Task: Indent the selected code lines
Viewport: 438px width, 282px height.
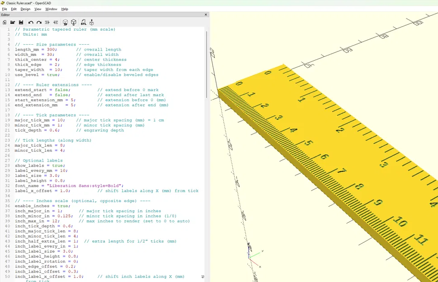Action: coord(56,22)
